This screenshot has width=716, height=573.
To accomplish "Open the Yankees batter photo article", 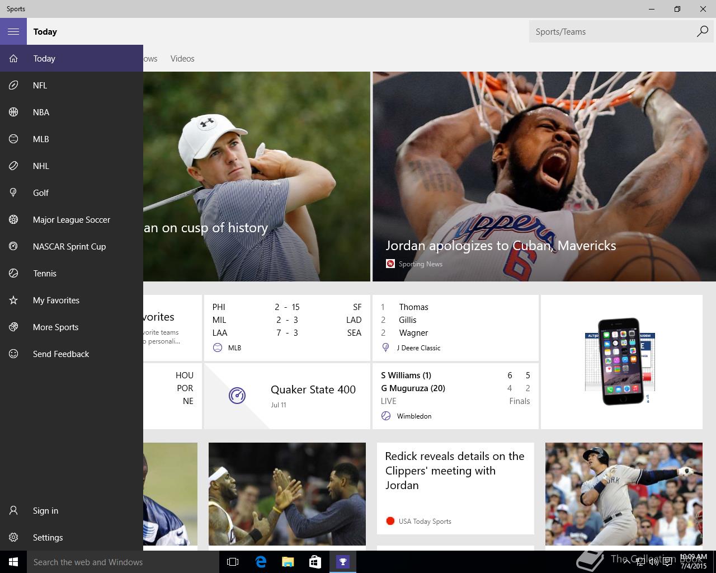I will [624, 494].
